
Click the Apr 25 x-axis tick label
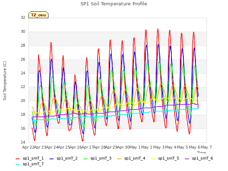click(64, 147)
